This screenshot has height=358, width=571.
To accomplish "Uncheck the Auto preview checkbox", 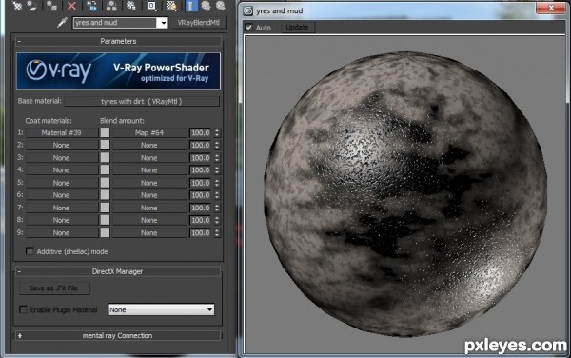I will 249,28.
